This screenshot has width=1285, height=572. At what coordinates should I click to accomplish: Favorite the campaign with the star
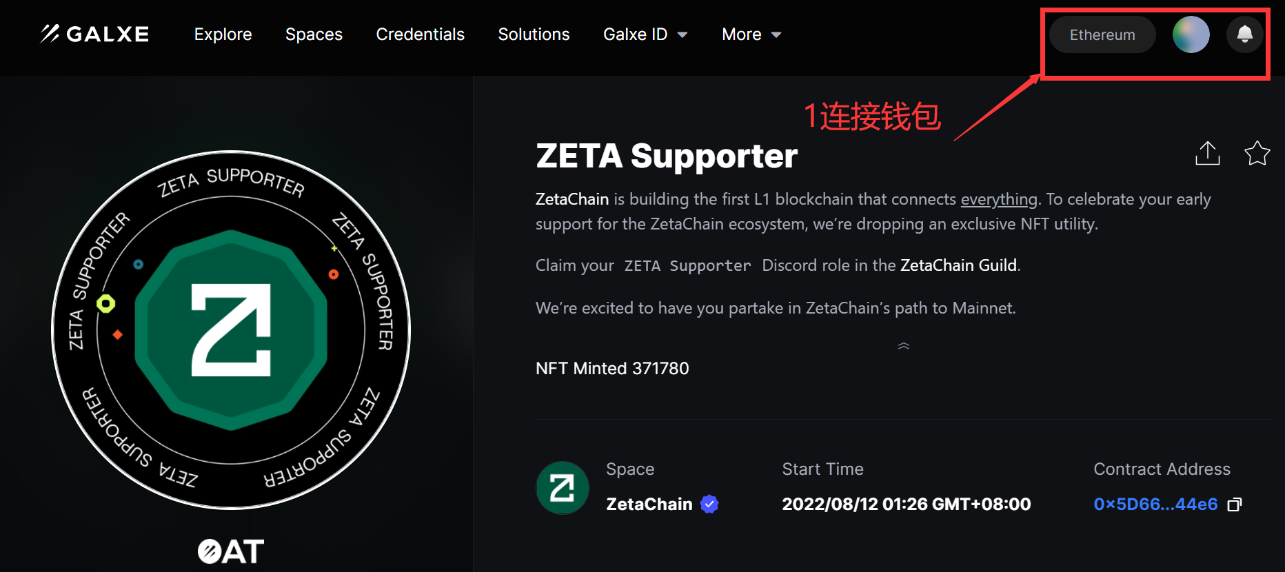(x=1257, y=153)
